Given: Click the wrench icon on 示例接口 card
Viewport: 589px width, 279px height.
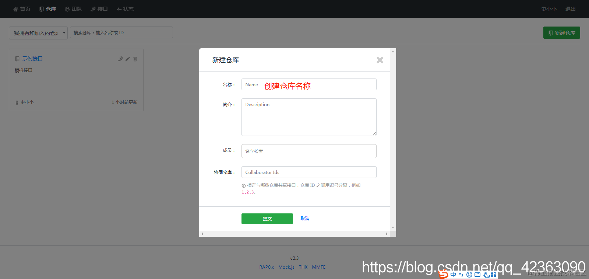Looking at the screenshot, I should 120,59.
